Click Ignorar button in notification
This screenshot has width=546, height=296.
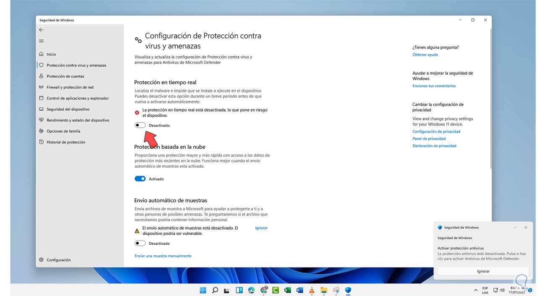click(483, 271)
